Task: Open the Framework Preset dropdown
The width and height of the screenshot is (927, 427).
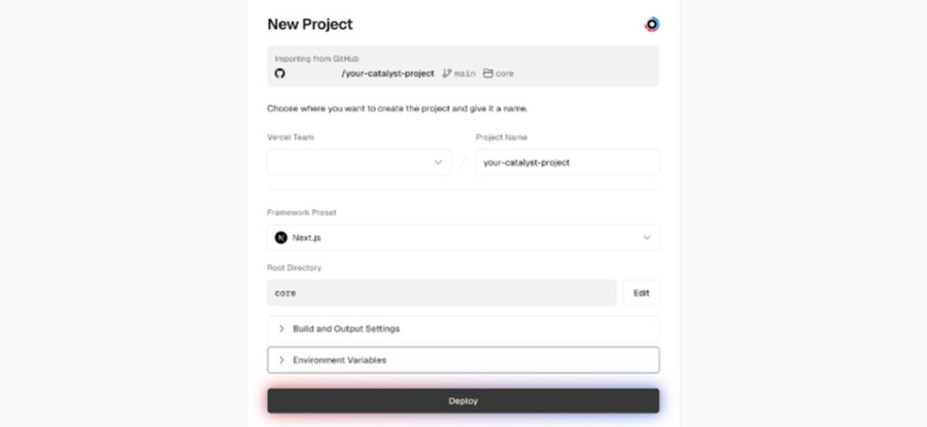Action: 463,238
